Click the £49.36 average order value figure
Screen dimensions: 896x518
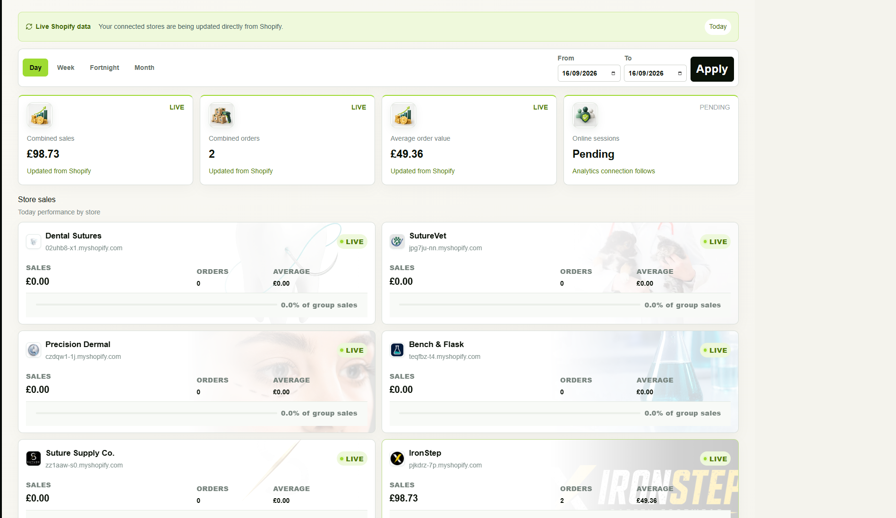407,154
